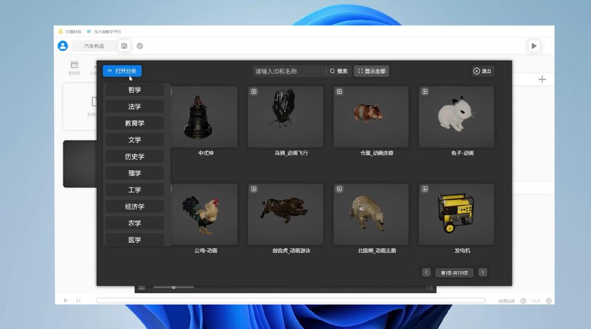Click the small play icon at bottom left

[x=66, y=301]
